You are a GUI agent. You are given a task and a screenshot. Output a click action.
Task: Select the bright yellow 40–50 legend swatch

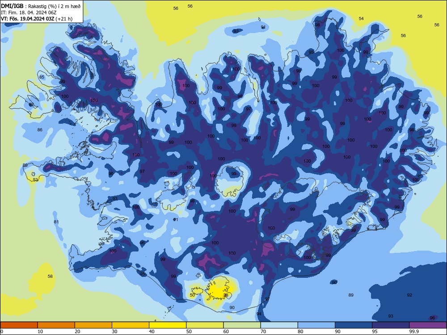(168, 325)
